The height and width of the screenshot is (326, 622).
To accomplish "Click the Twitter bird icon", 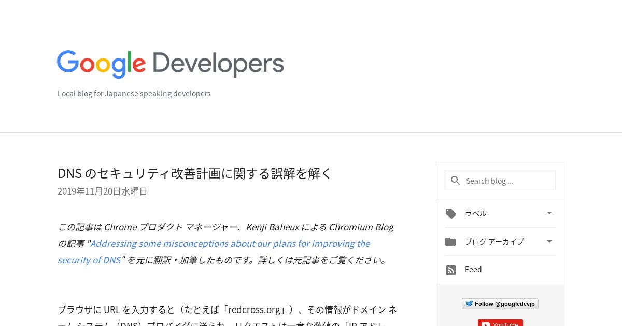I will [469, 304].
